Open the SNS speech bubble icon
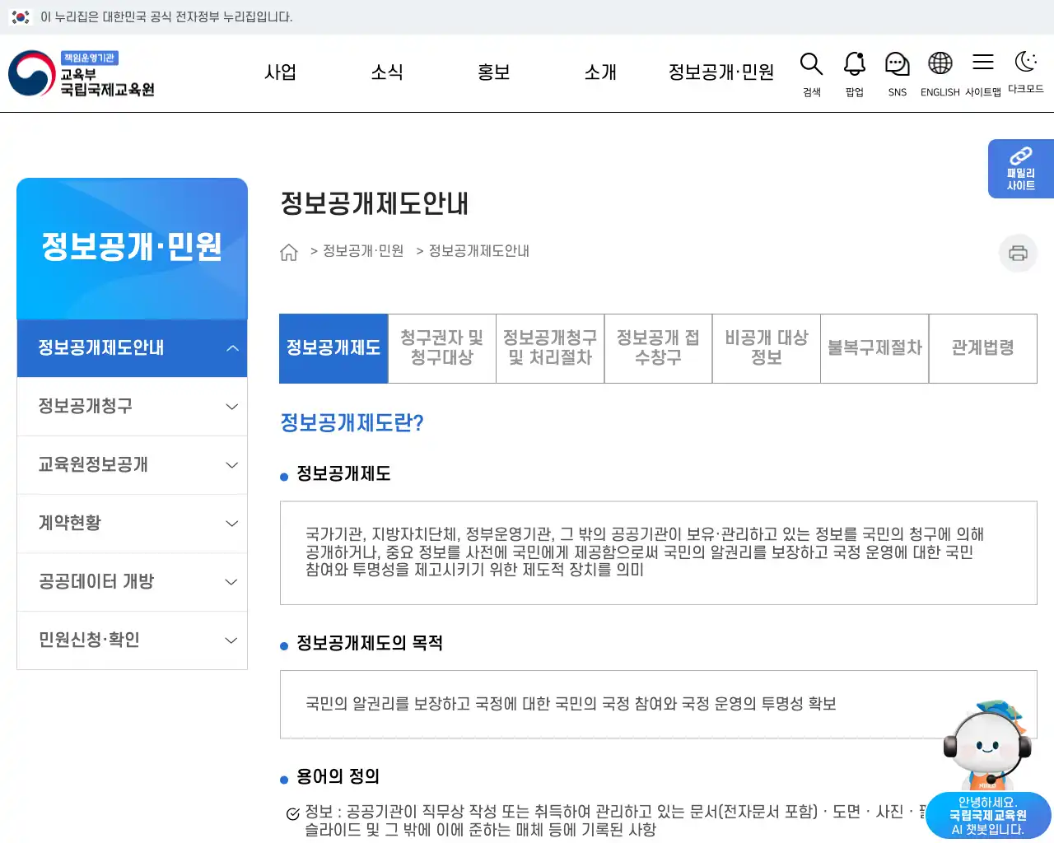This screenshot has width=1054, height=843. point(897,74)
